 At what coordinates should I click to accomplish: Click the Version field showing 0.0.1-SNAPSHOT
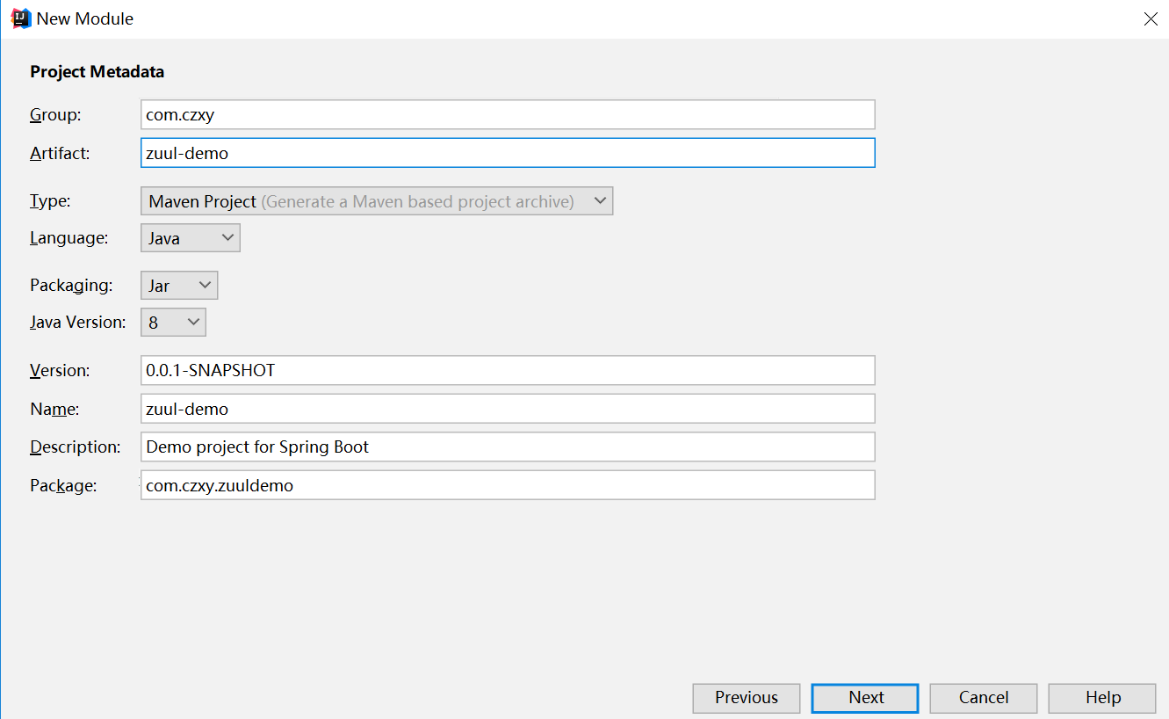click(x=508, y=370)
